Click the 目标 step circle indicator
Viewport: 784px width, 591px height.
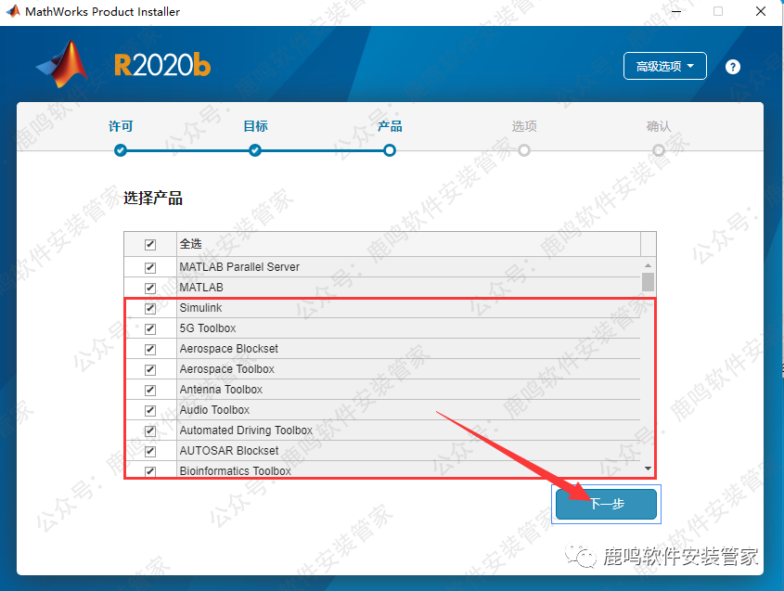(255, 149)
